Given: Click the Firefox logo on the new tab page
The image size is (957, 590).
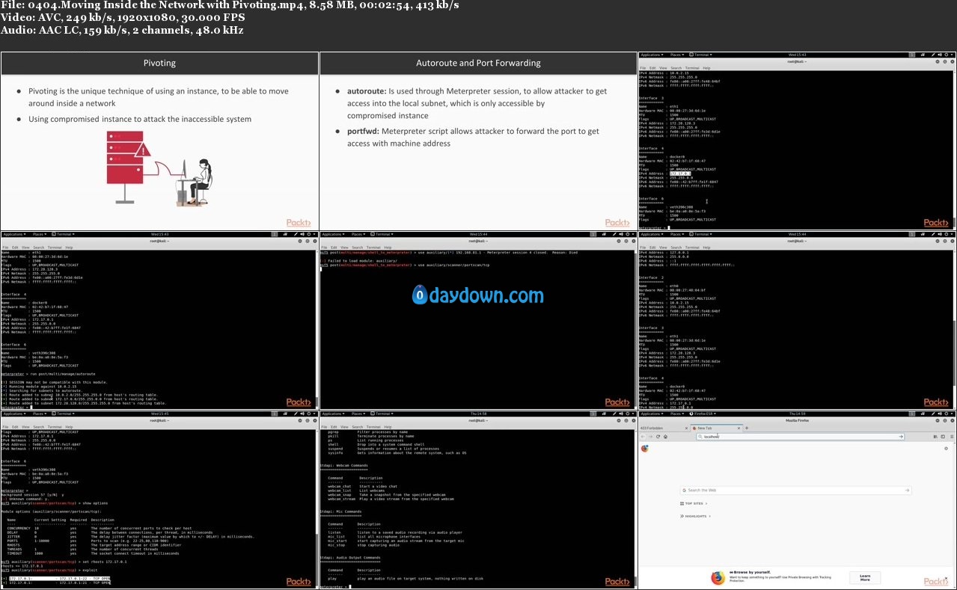Looking at the screenshot, I should coord(645,449).
